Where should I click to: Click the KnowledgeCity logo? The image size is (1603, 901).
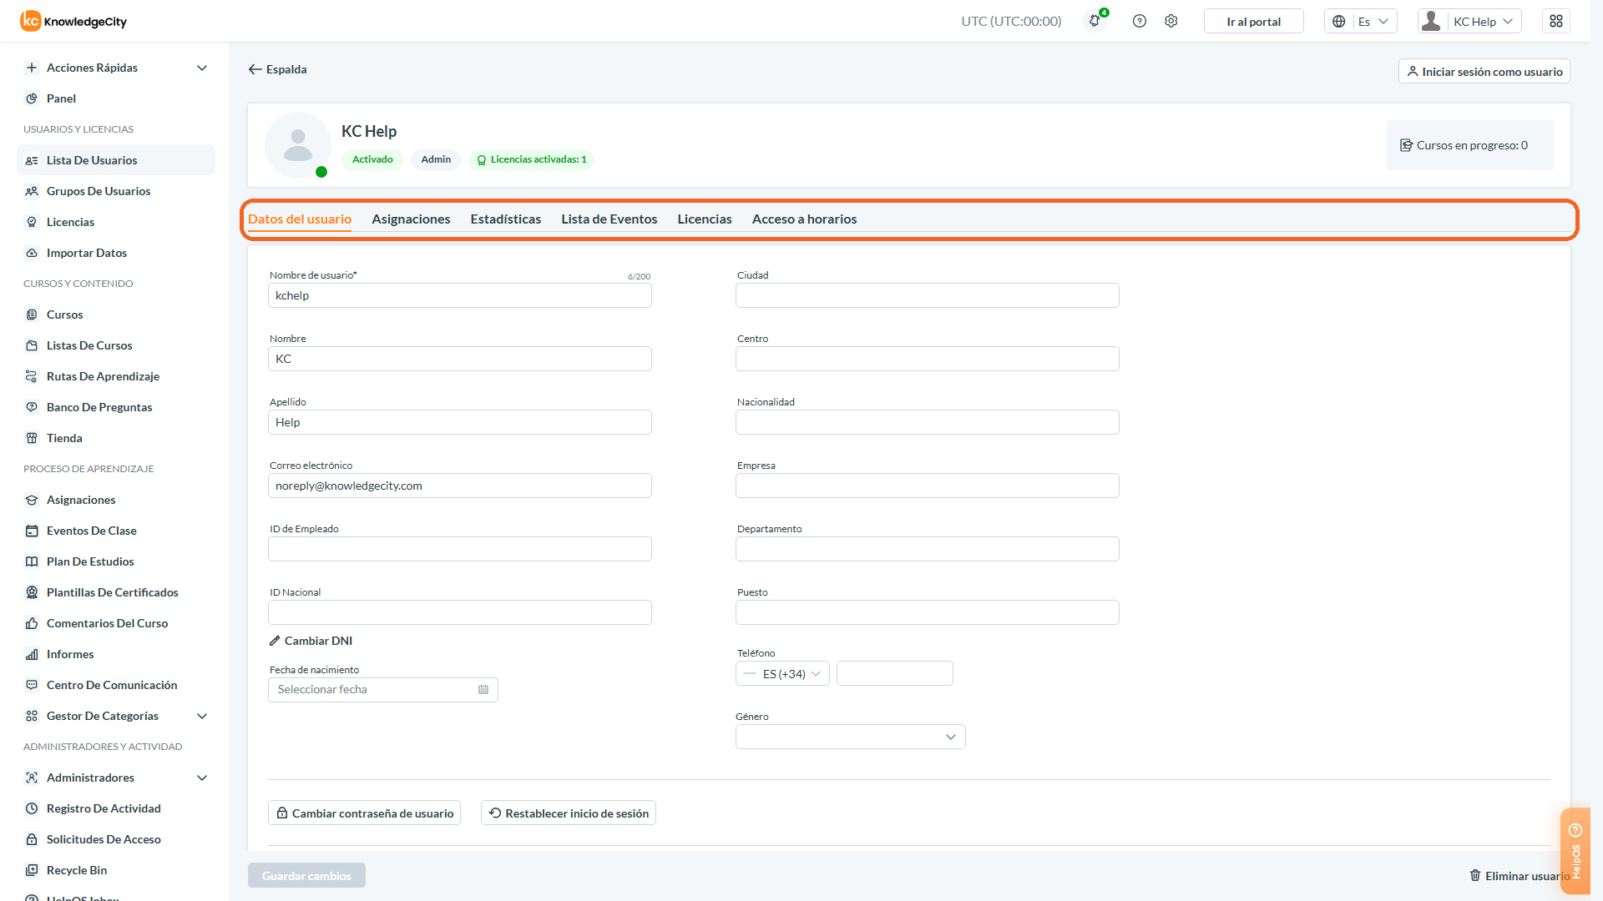click(73, 21)
